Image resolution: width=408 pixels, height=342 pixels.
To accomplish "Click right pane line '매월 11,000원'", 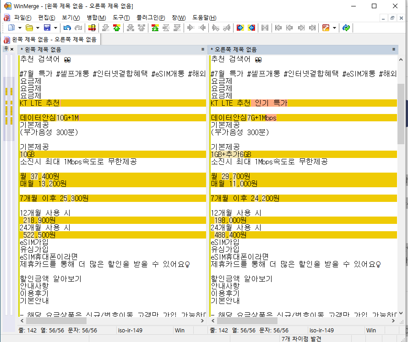I will pyautogui.click(x=304, y=184).
